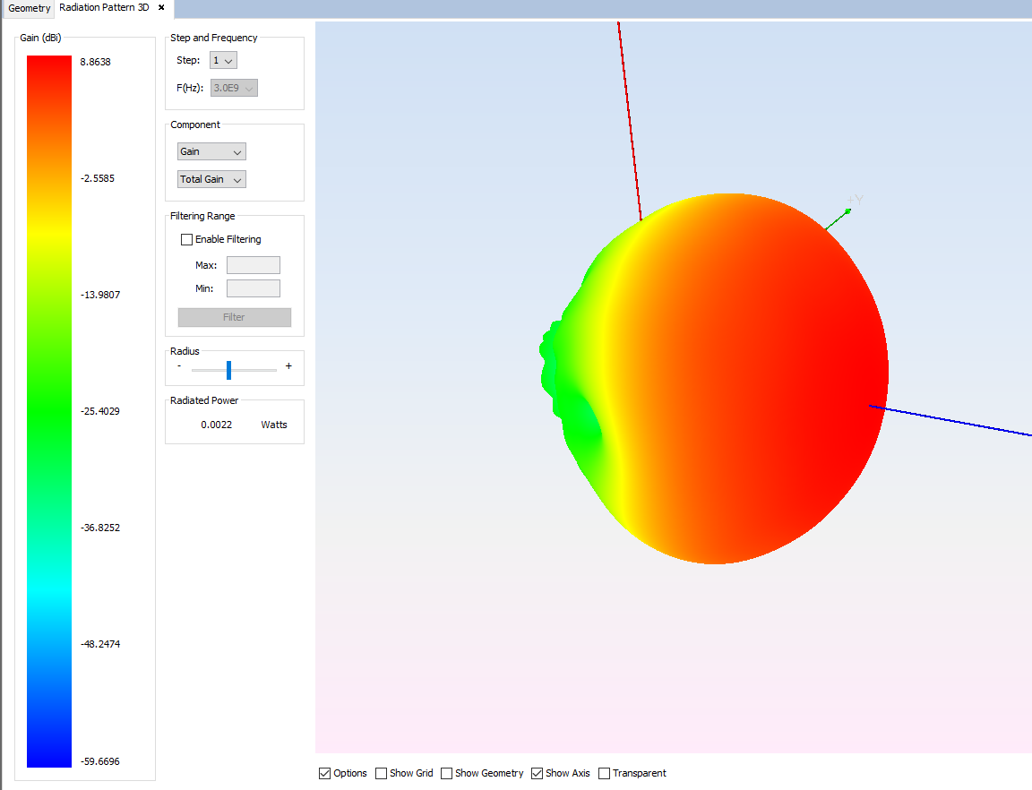1032x790 pixels.
Task: Click the Min filtering value field
Action: (253, 288)
